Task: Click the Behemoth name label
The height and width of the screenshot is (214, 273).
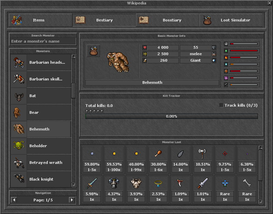Action: coord(152,82)
